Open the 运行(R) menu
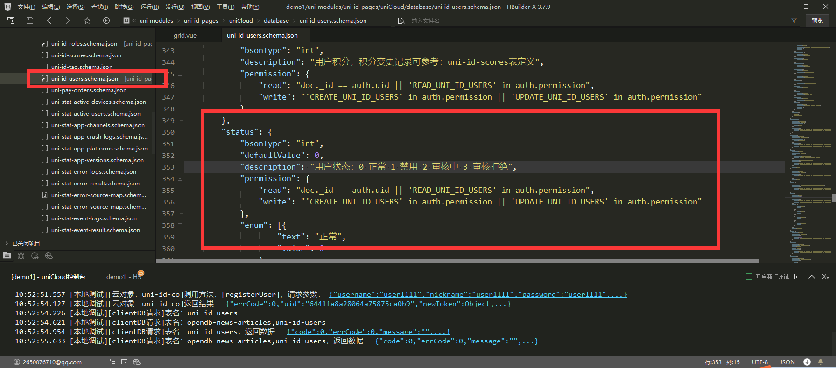The width and height of the screenshot is (836, 368). (x=149, y=7)
